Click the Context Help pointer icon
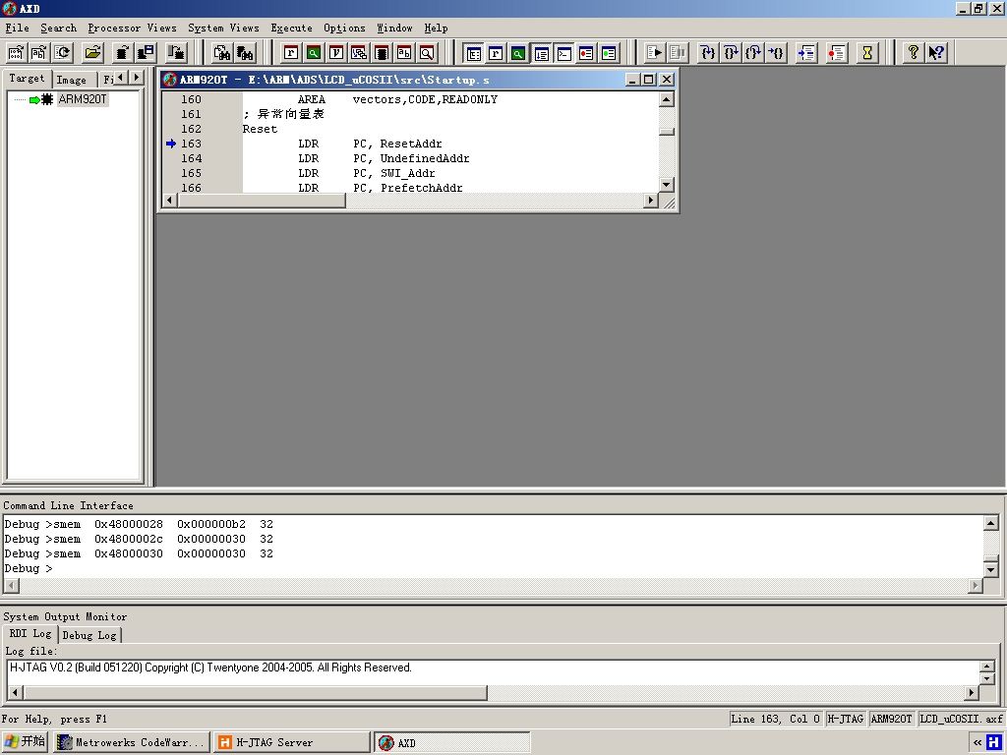Screen dimensions: 1007x755 [936, 53]
